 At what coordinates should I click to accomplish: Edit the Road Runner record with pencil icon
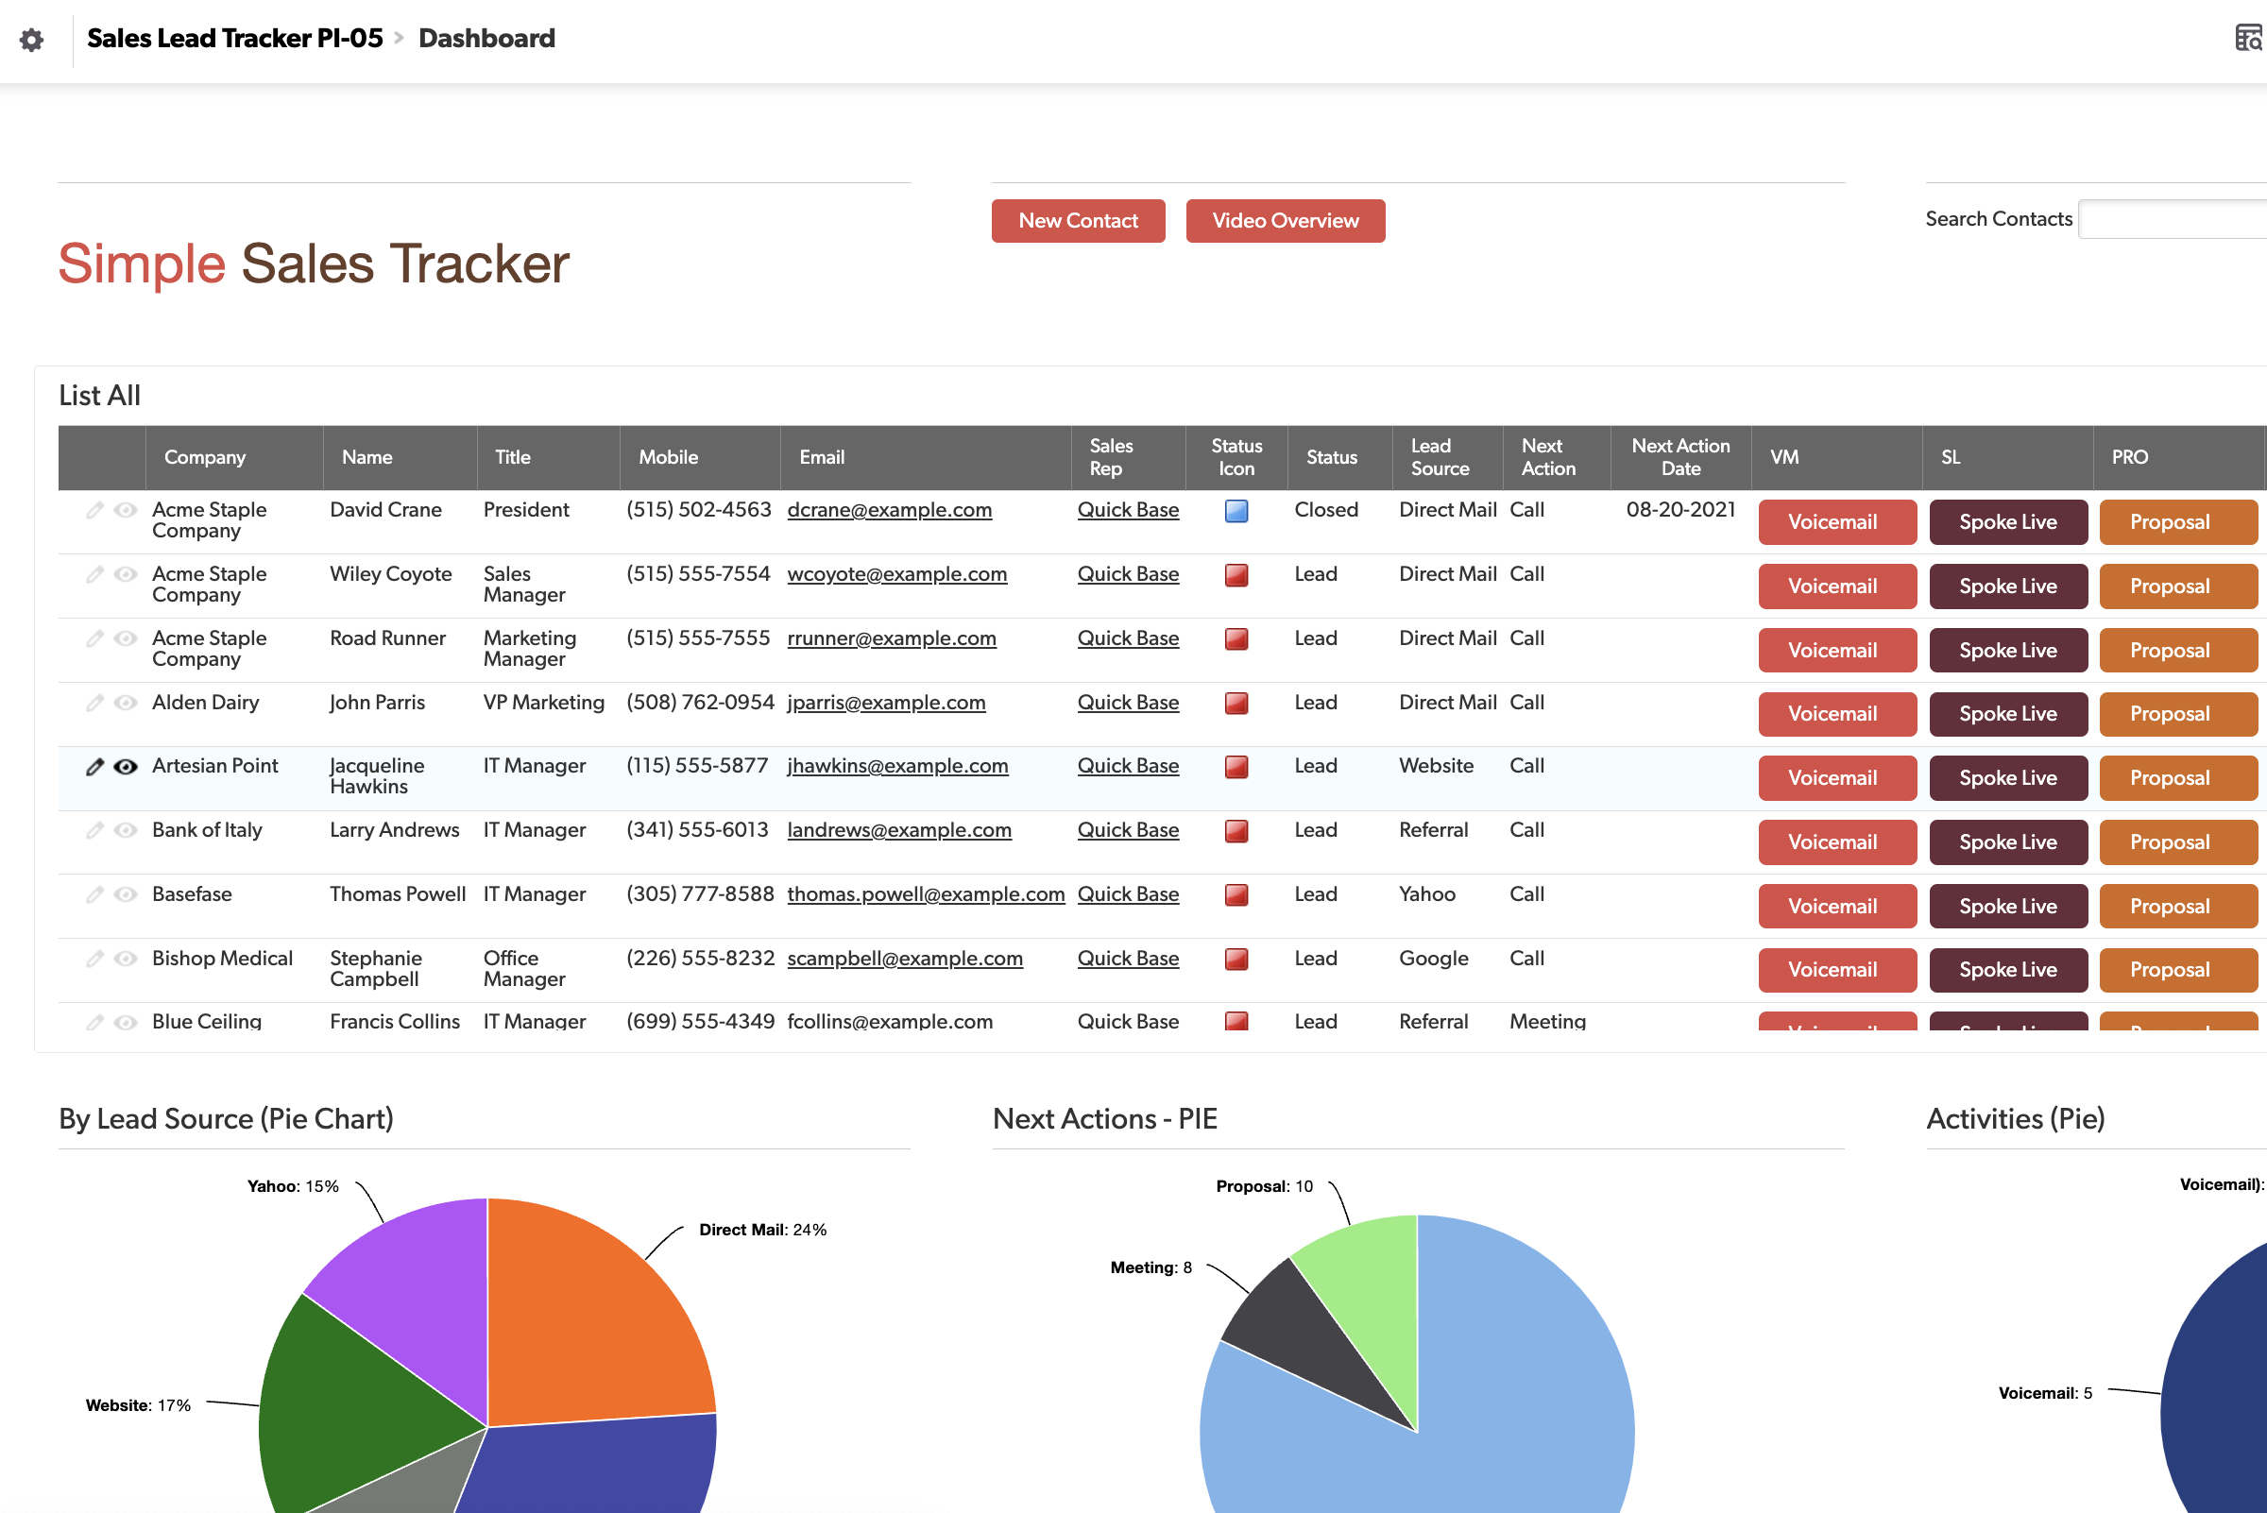94,638
